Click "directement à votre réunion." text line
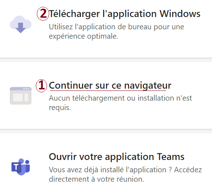Image resolution: width=212 pixels, height=194 pixels. (x=96, y=179)
